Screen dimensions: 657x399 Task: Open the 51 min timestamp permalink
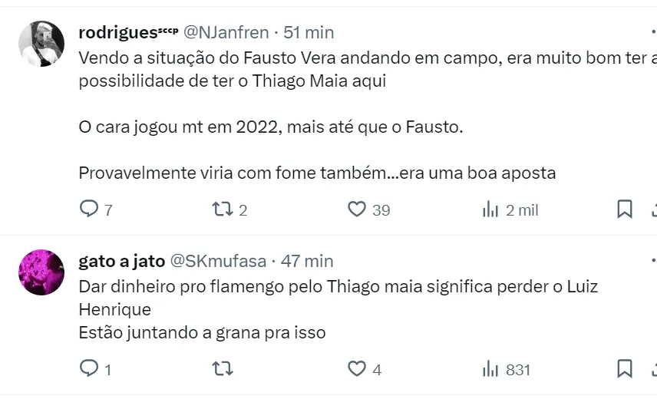[x=309, y=32]
